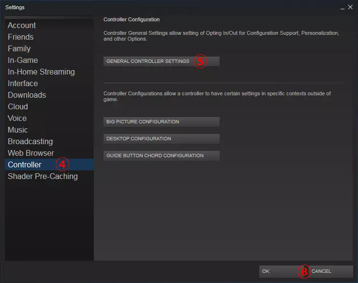Switch to the Interface settings
The height and width of the screenshot is (283, 358).
point(49,84)
